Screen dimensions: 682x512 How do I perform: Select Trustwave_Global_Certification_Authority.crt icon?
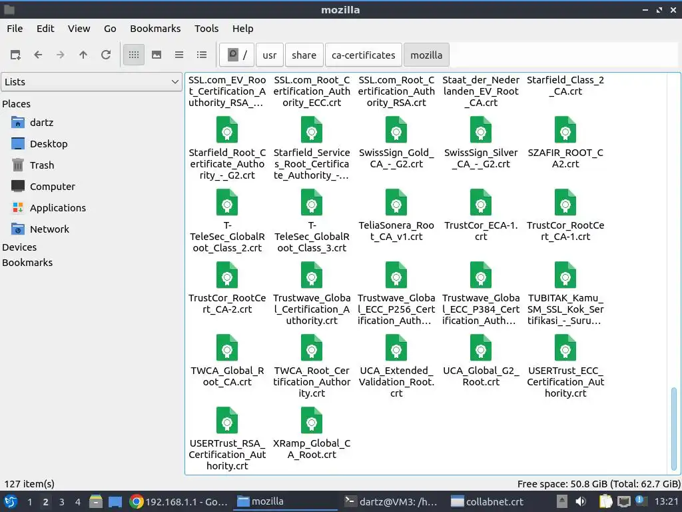pyautogui.click(x=312, y=275)
